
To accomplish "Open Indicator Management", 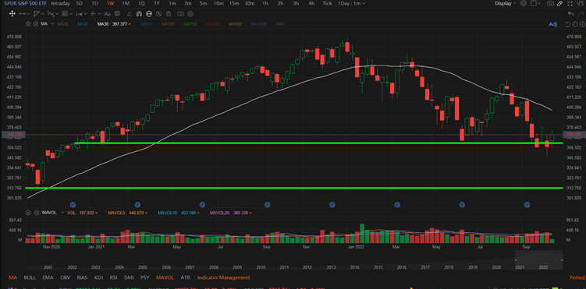I will pyautogui.click(x=223, y=277).
